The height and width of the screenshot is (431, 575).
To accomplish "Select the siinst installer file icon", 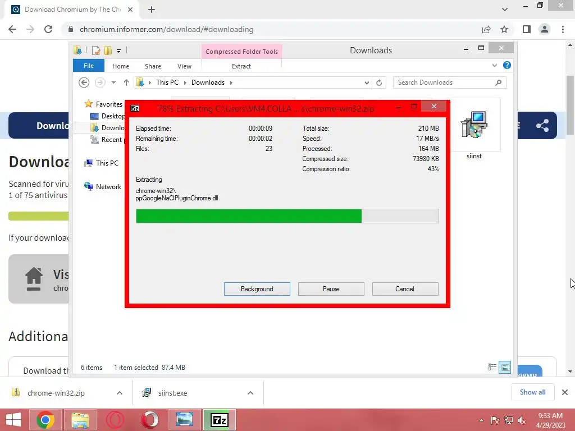I will tap(474, 125).
